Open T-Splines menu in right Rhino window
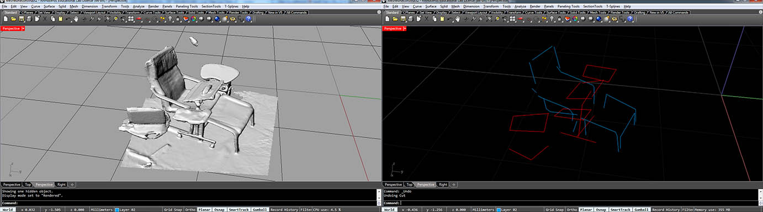Viewport: 763px width, 212px height. (x=613, y=7)
